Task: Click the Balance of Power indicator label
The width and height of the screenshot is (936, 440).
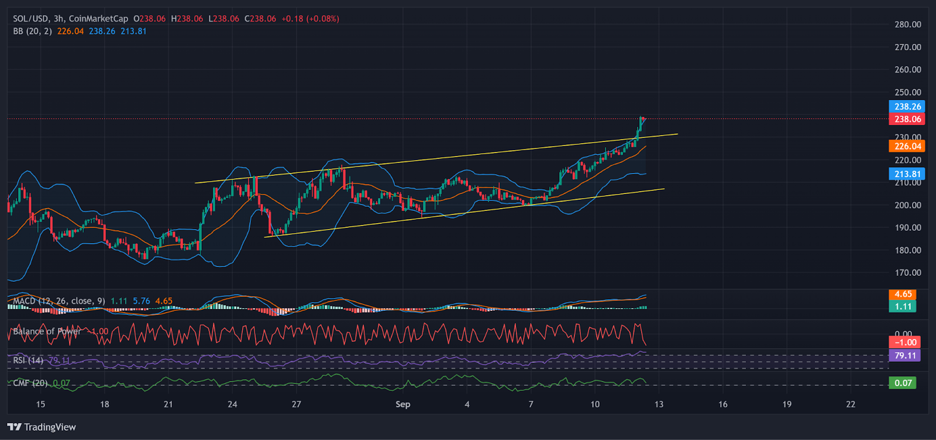Action: [x=47, y=331]
